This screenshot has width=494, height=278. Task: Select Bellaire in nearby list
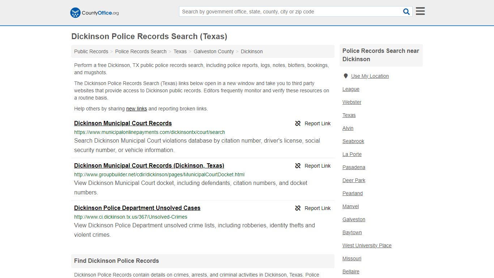(351, 271)
